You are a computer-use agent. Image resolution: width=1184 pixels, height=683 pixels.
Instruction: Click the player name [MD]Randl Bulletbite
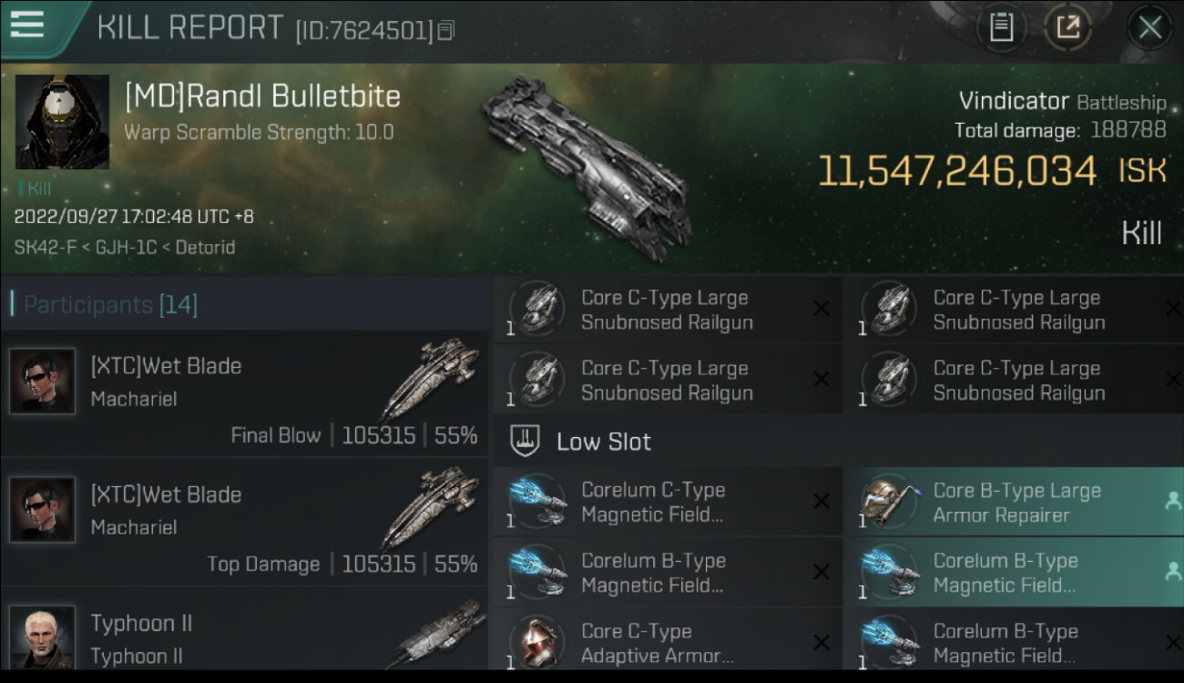click(262, 96)
